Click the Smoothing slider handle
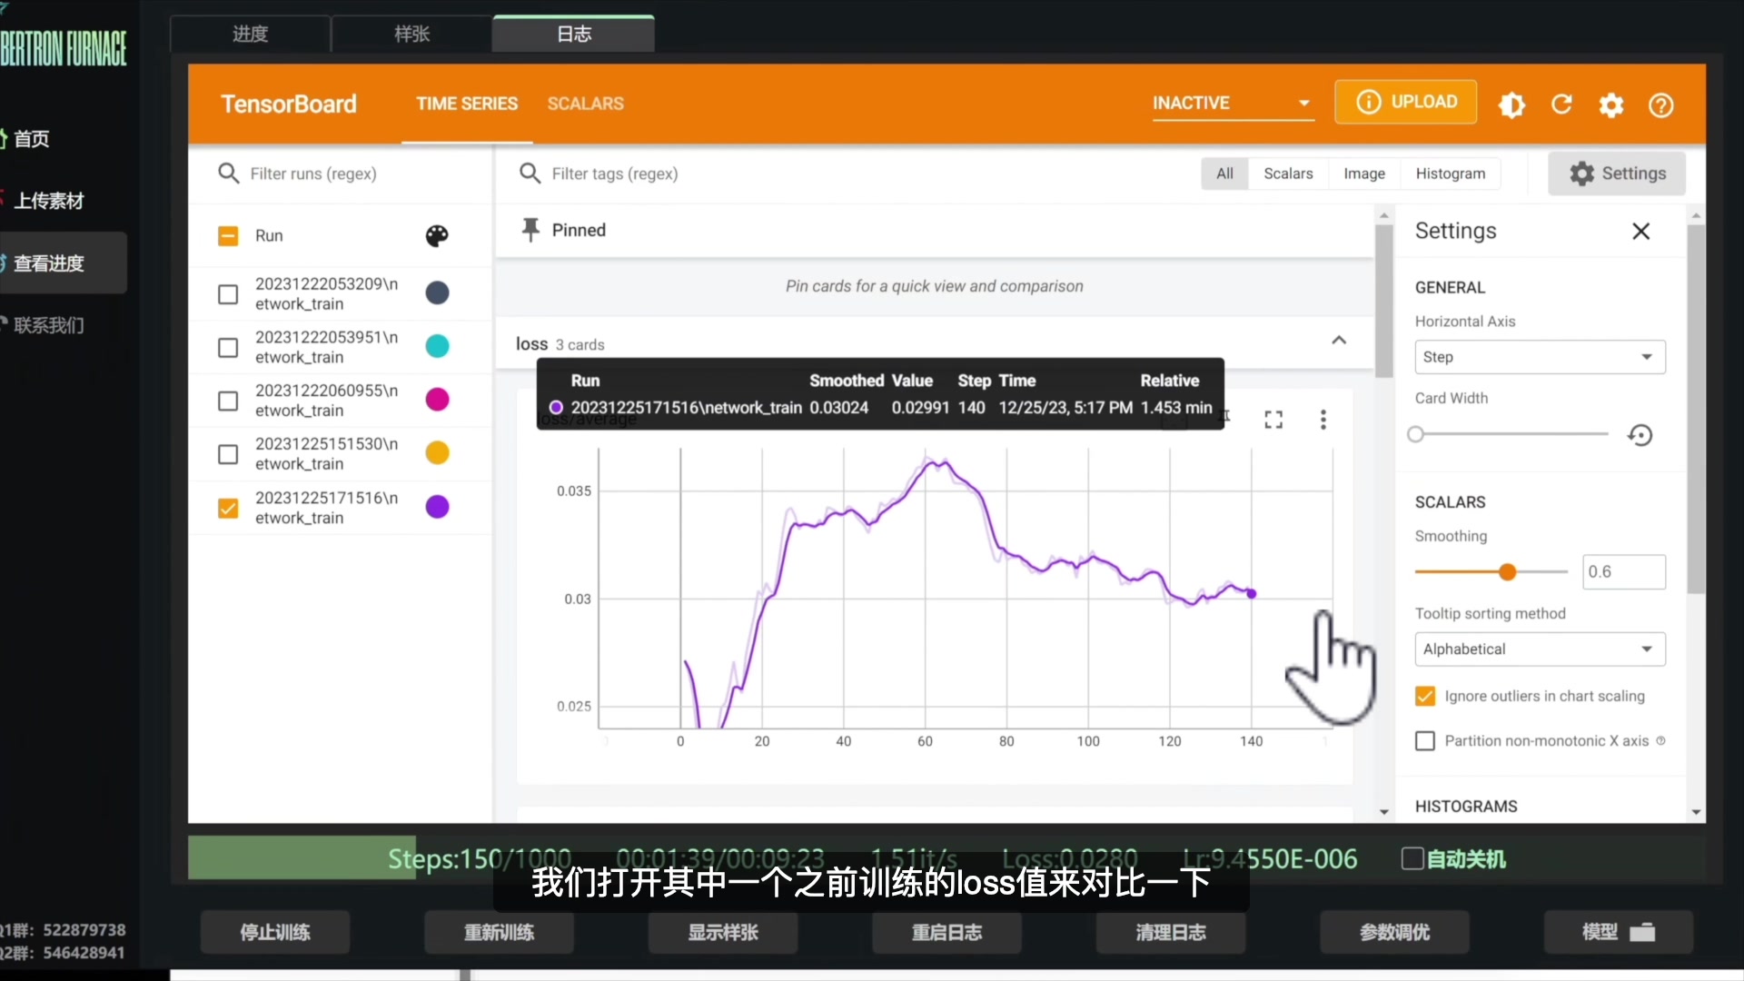The image size is (1744, 981). point(1508,571)
